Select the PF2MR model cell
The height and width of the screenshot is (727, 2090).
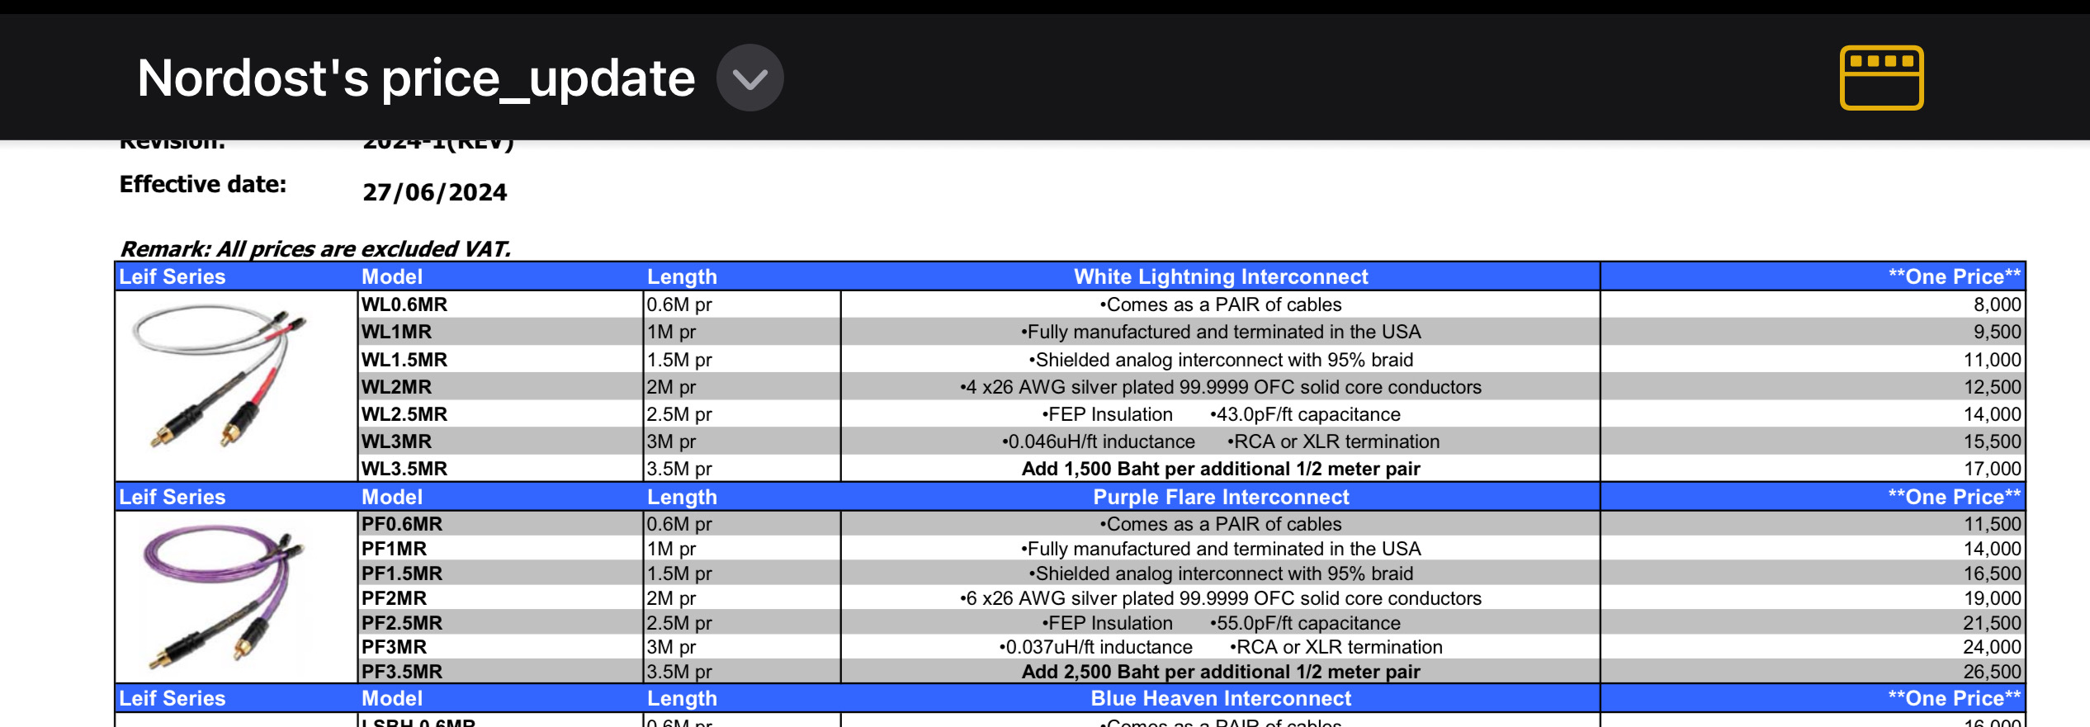point(394,598)
